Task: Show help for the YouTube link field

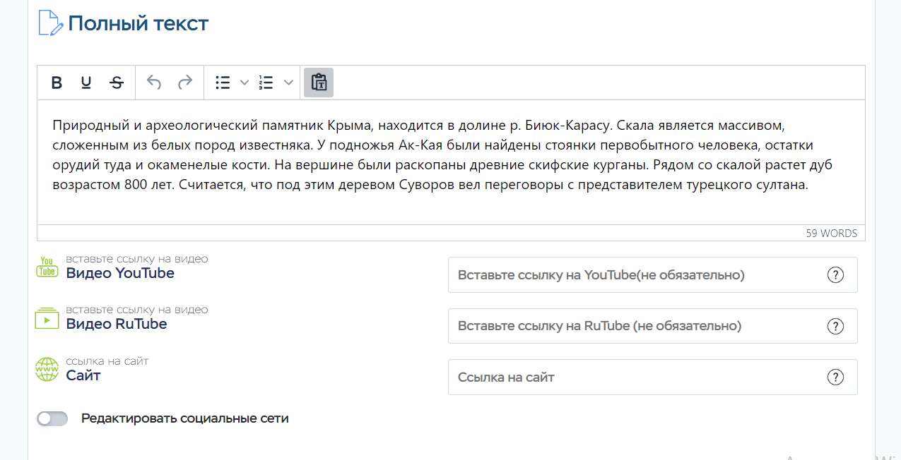Action: tap(835, 275)
